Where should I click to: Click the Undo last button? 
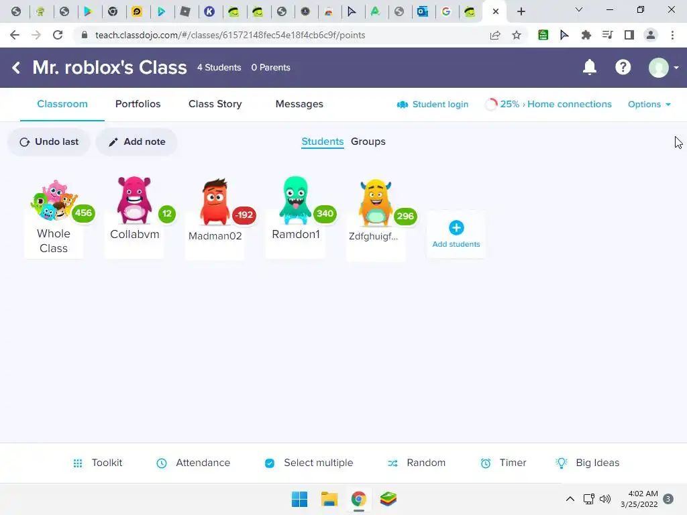(49, 142)
